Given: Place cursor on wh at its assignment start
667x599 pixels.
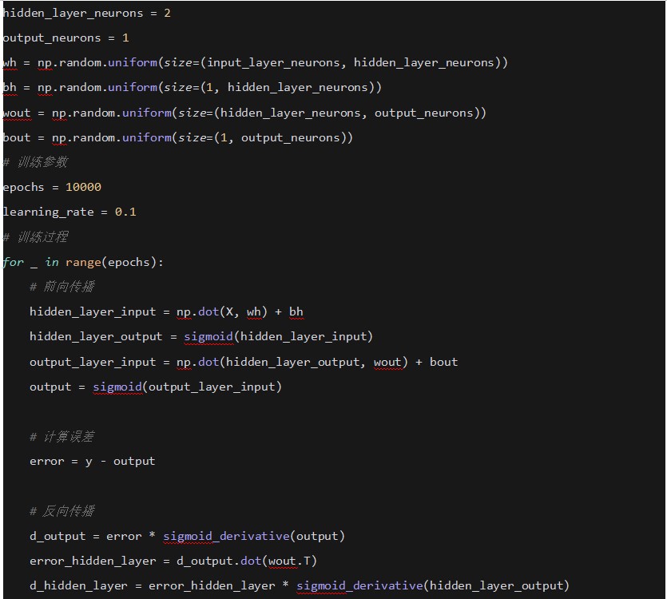Looking at the screenshot, I should [x=10, y=62].
